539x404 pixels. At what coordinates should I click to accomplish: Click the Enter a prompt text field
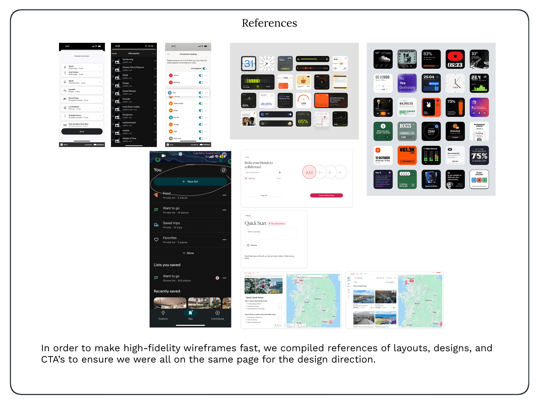coord(270,234)
